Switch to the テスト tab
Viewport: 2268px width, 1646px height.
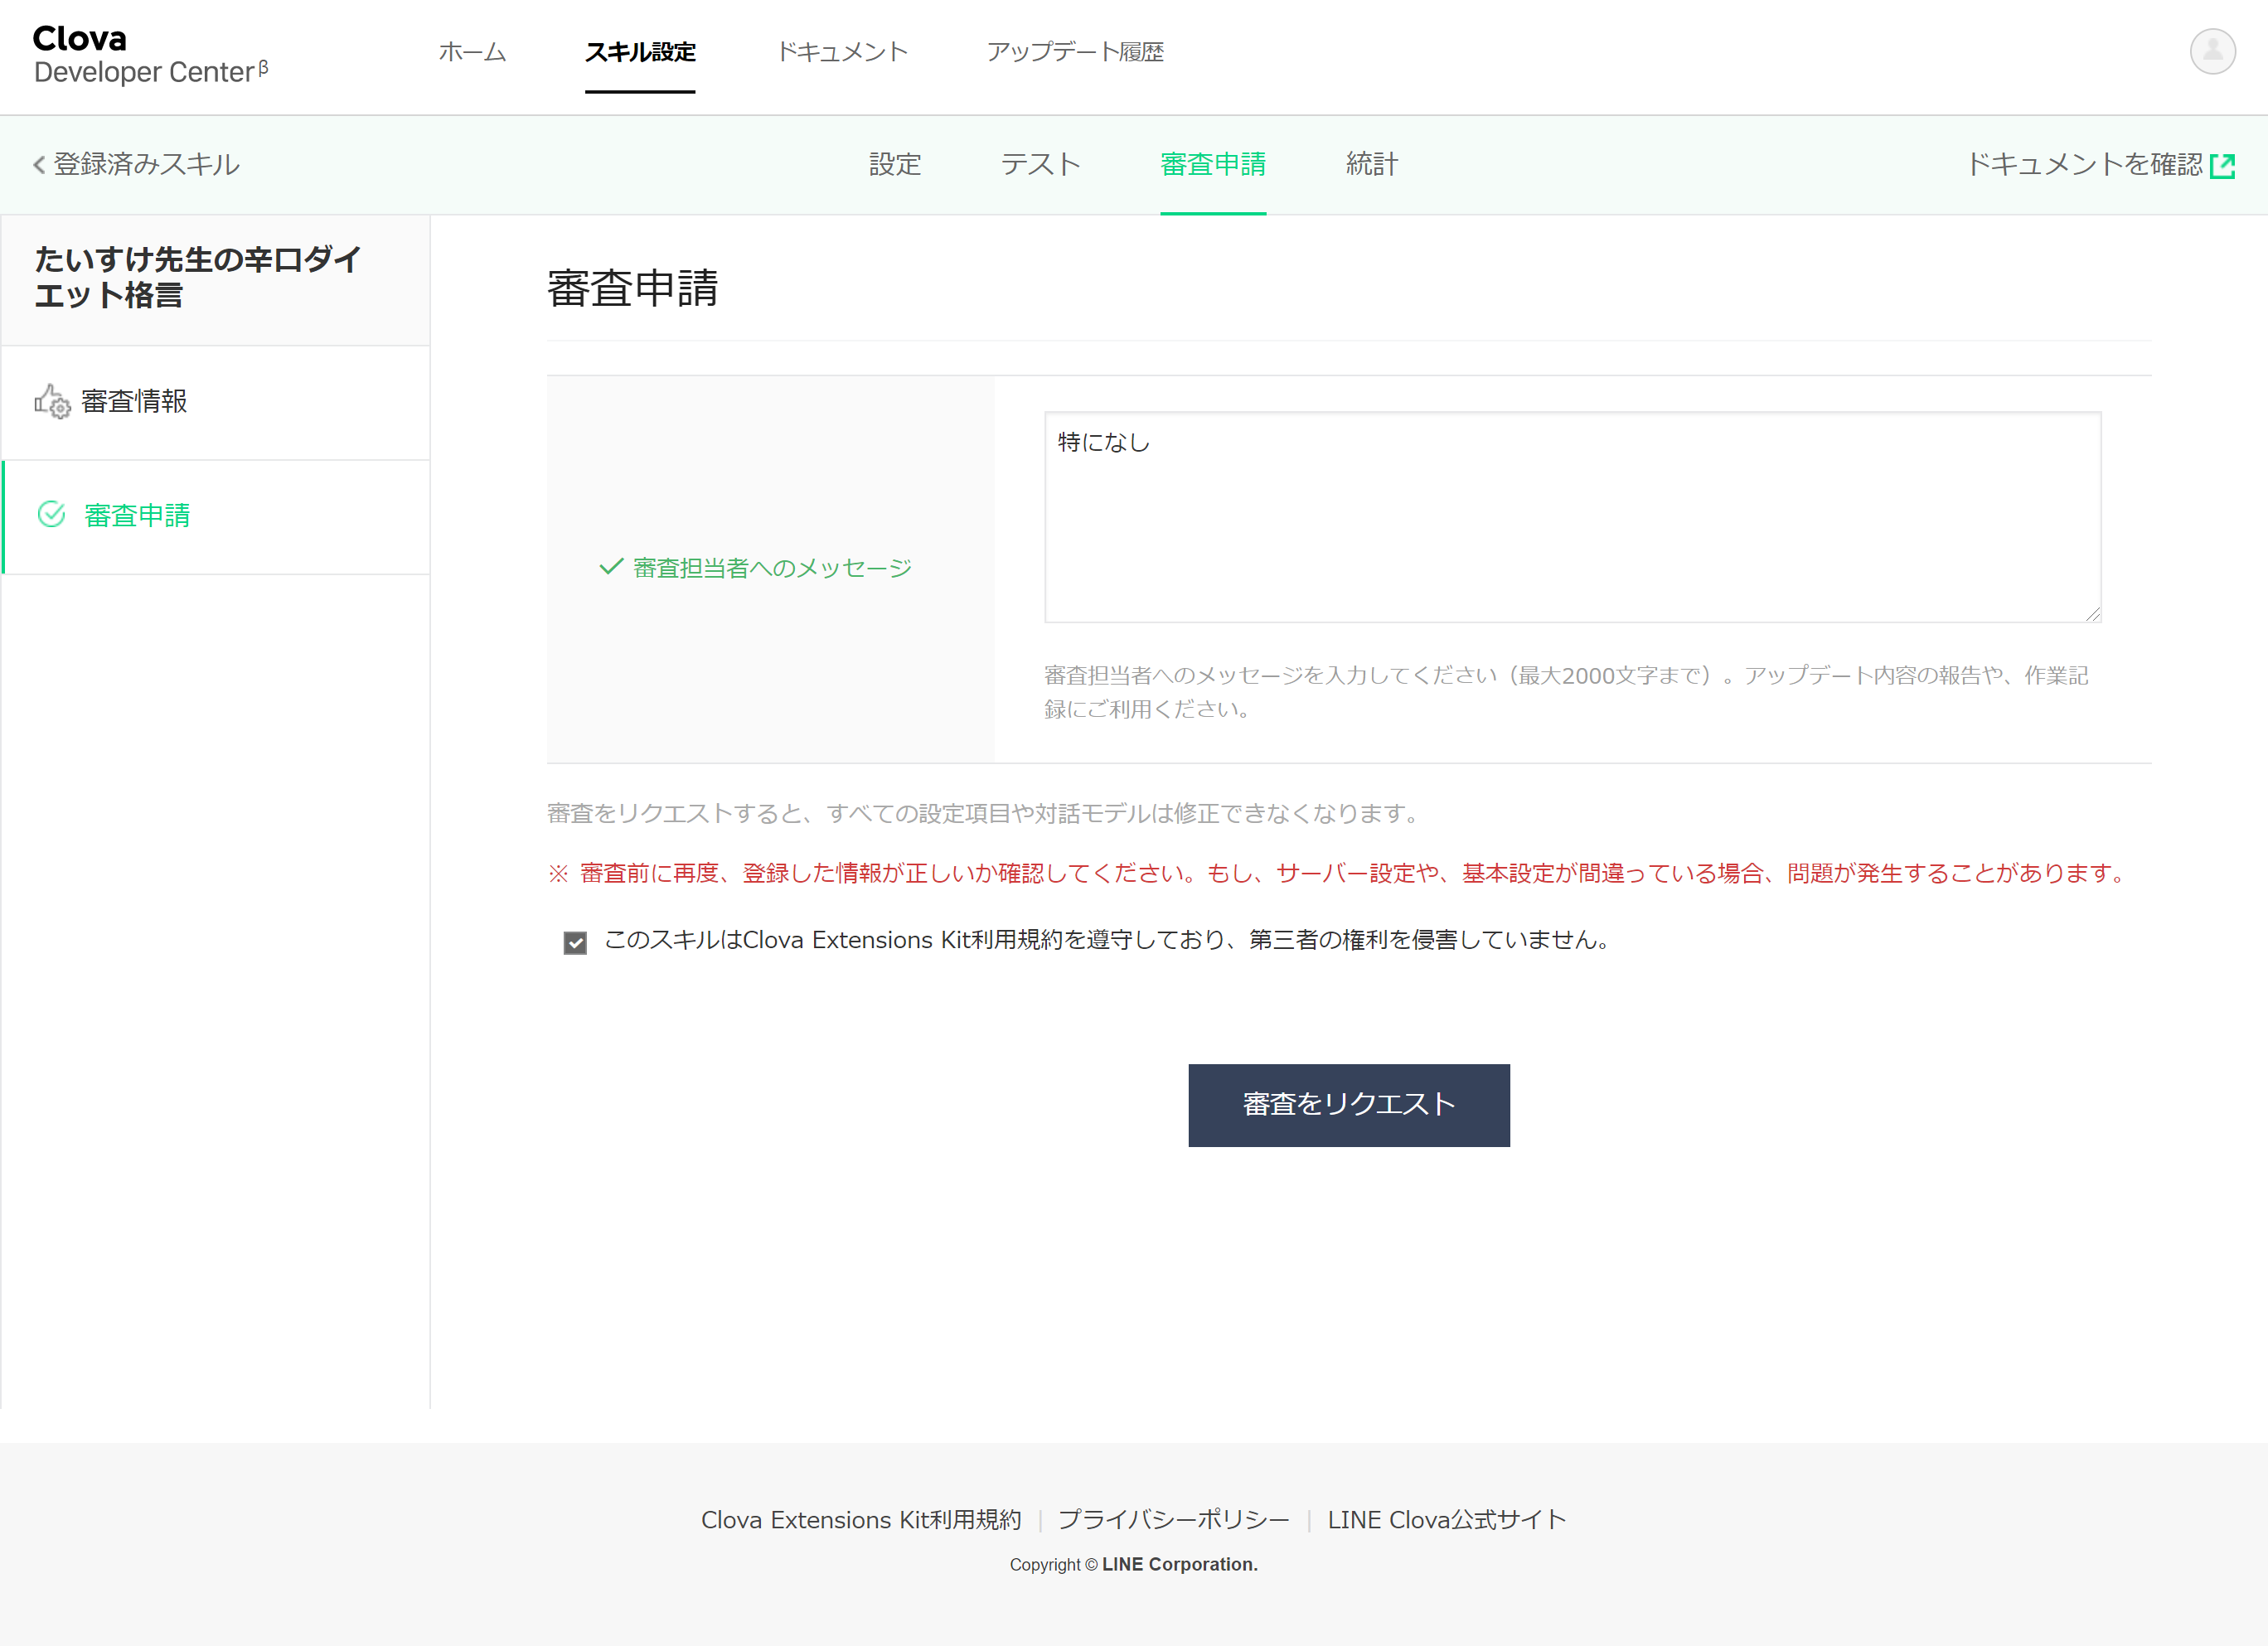[1040, 164]
